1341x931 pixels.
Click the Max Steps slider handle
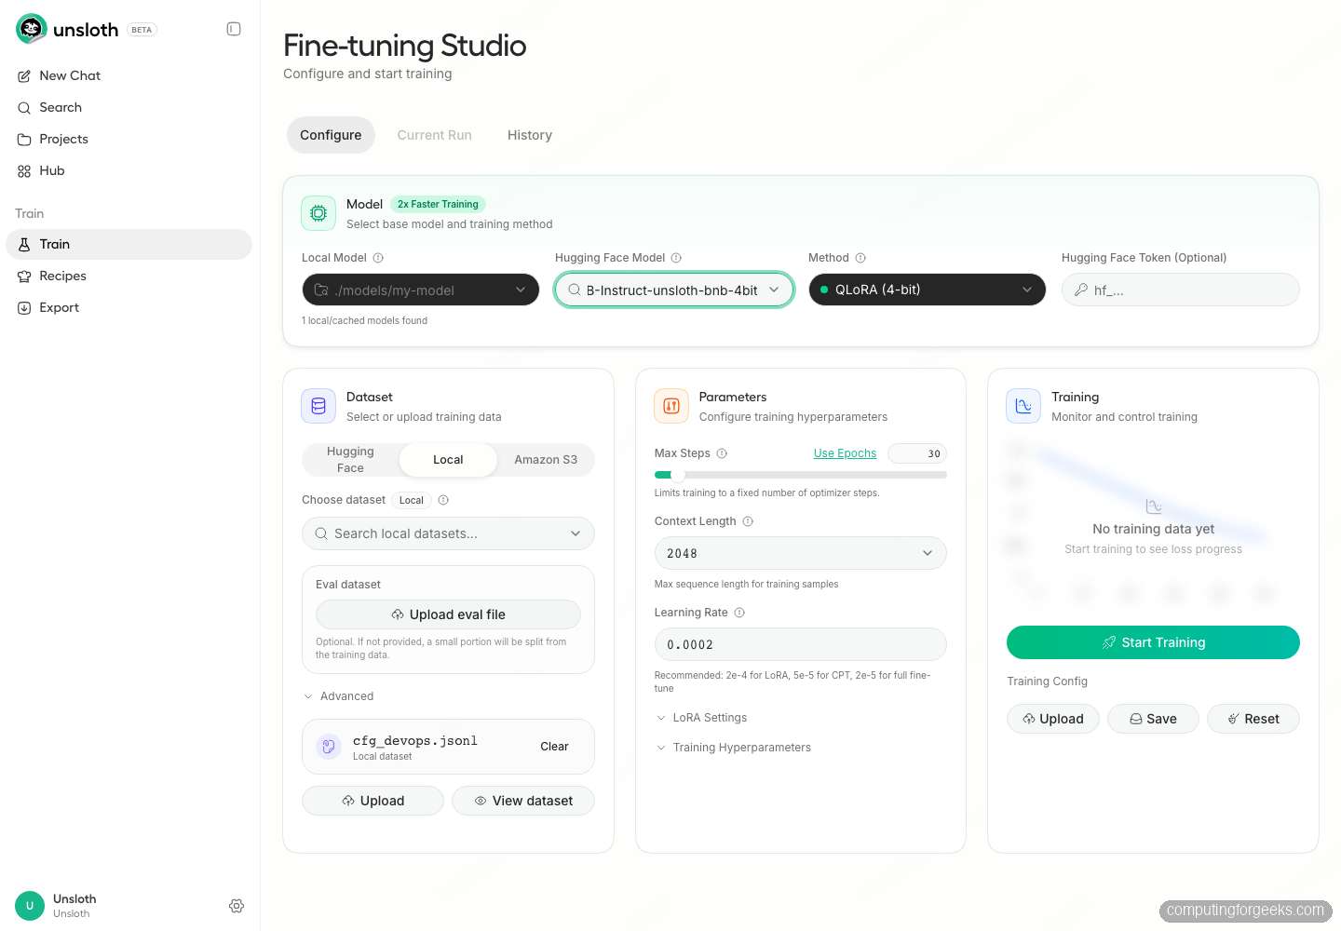coord(678,475)
